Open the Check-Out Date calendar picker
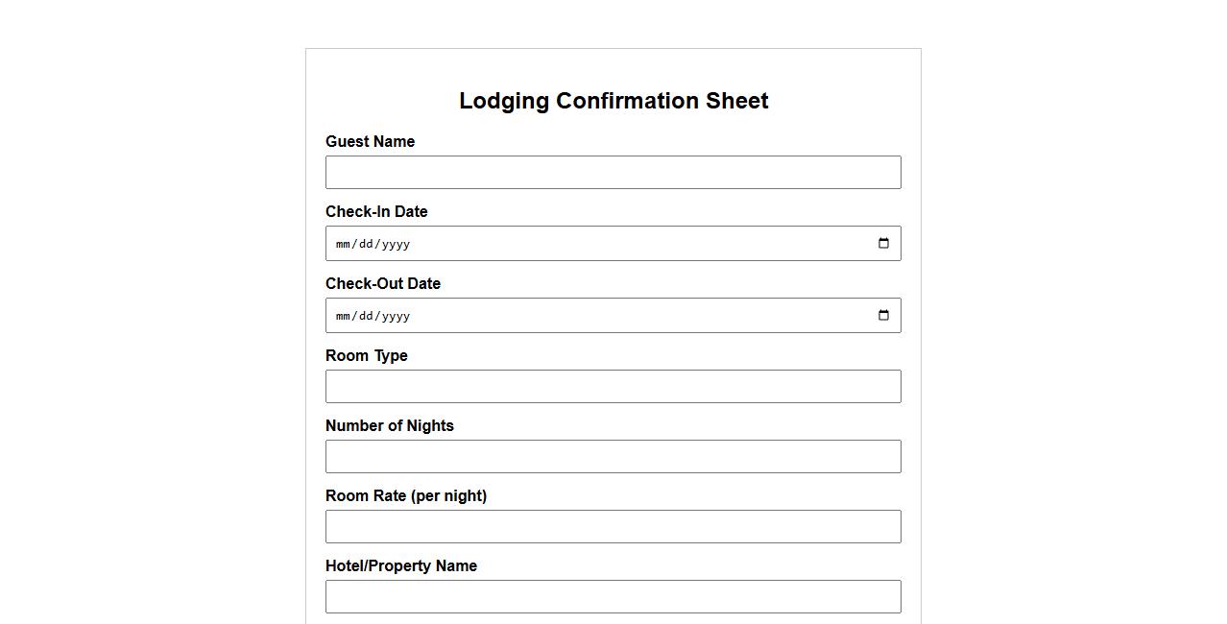Image resolution: width=1227 pixels, height=624 pixels. pyautogui.click(x=883, y=316)
